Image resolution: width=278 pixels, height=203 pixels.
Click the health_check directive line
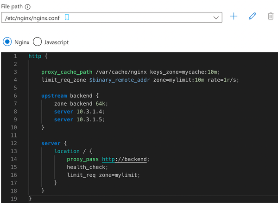(x=87, y=167)
